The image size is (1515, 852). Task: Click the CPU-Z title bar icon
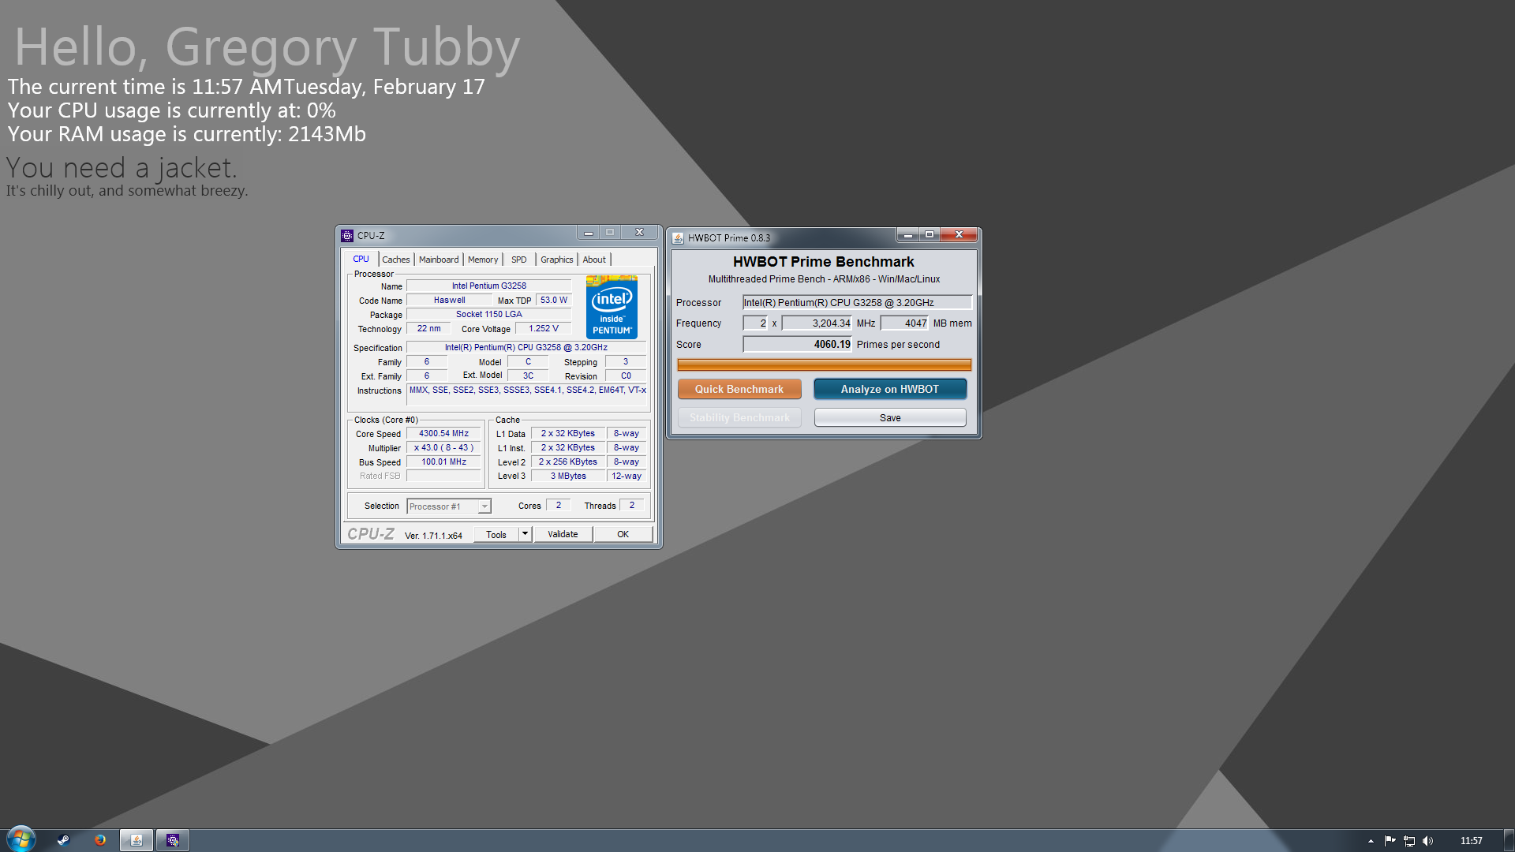(347, 236)
